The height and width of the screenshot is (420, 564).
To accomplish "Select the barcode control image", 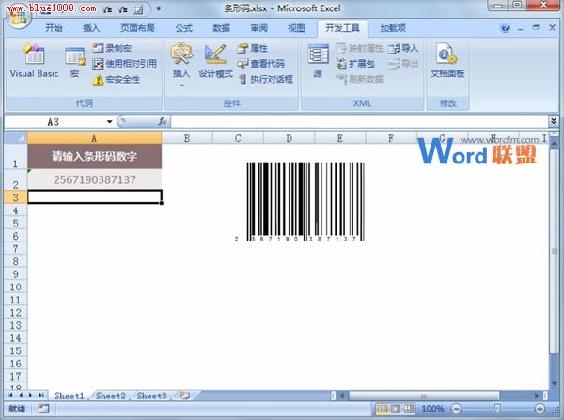I will click(x=301, y=202).
